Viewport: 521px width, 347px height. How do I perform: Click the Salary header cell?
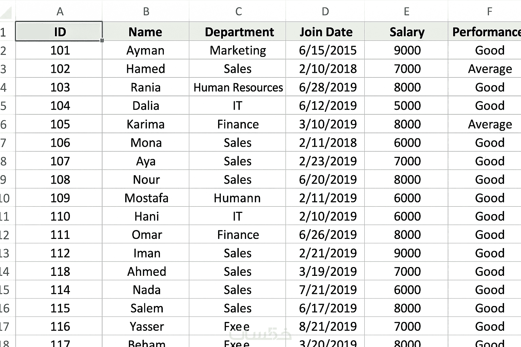tap(407, 32)
